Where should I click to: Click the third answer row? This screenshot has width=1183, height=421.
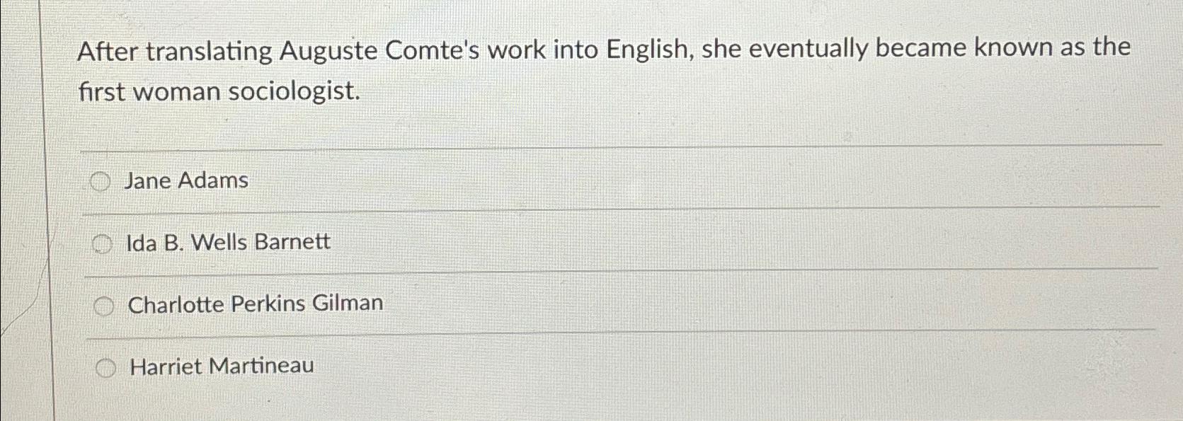click(496, 304)
